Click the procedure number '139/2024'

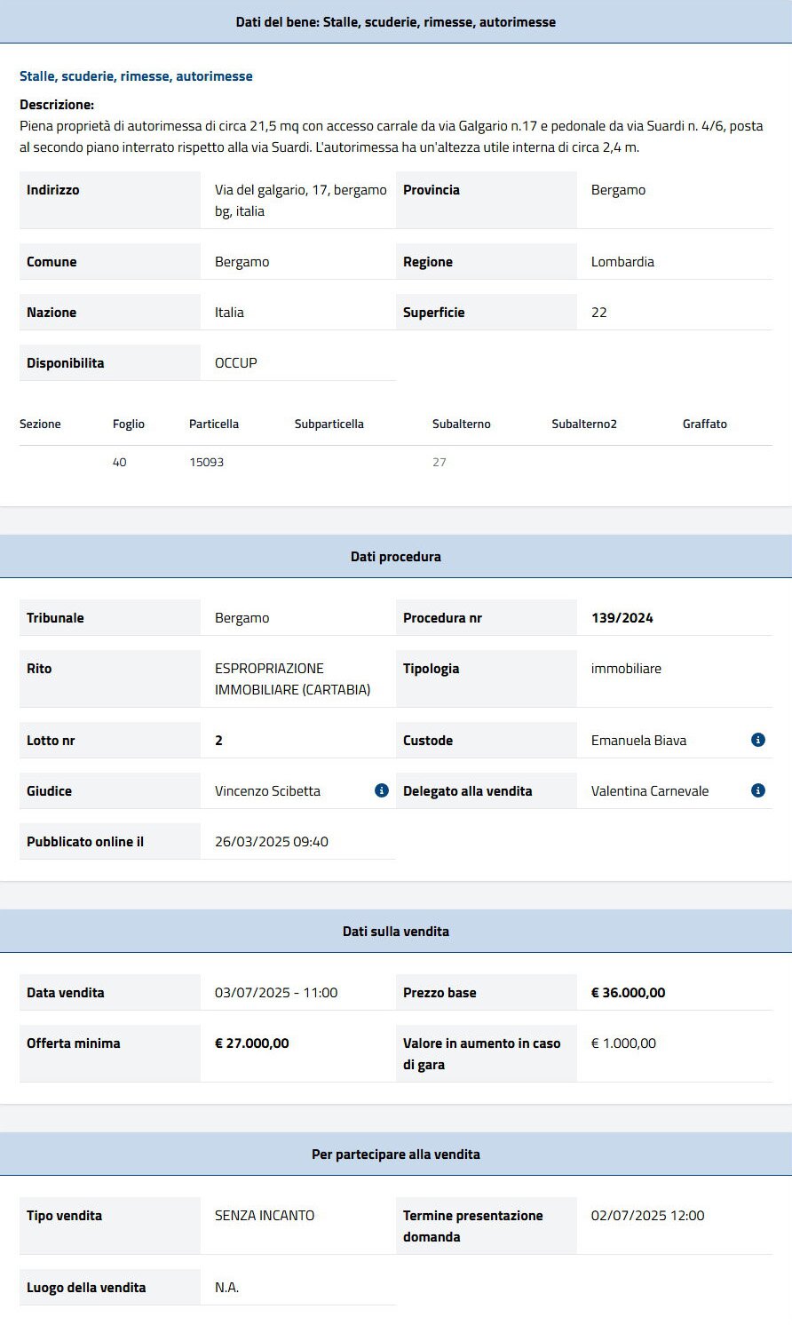[622, 618]
